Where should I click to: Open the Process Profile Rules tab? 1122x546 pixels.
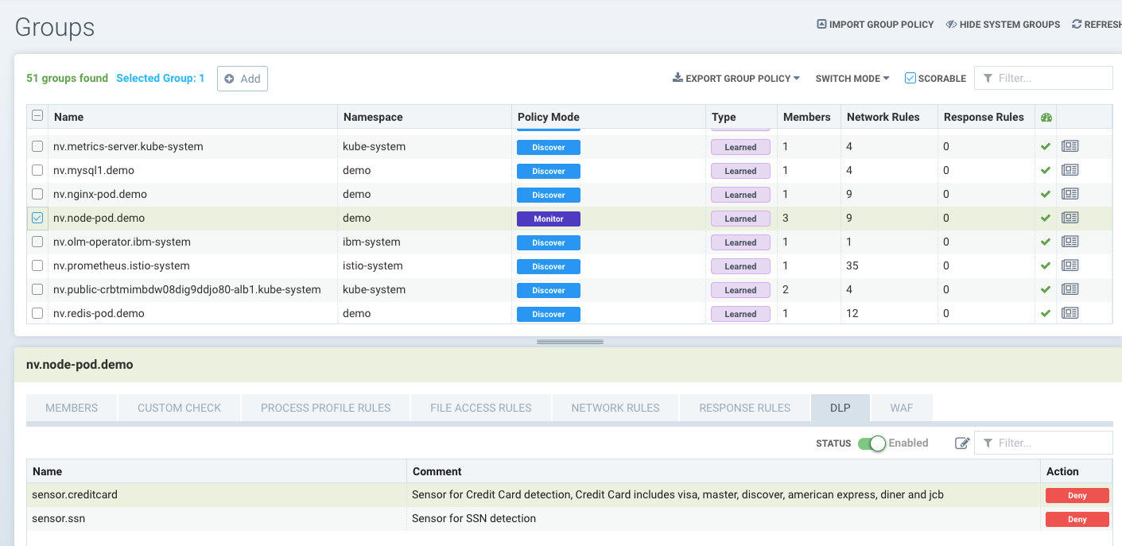325,408
